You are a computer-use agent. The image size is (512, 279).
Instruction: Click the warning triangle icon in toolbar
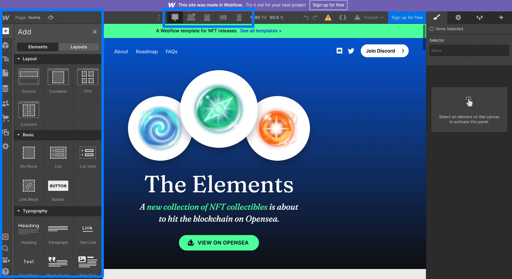[x=327, y=17]
